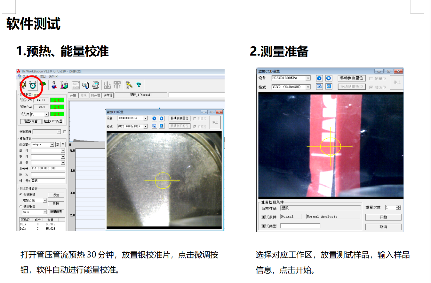Click the instrument/computer icon at toolbar start
Image resolution: width=431 pixels, height=283 pixels.
(x=22, y=85)
